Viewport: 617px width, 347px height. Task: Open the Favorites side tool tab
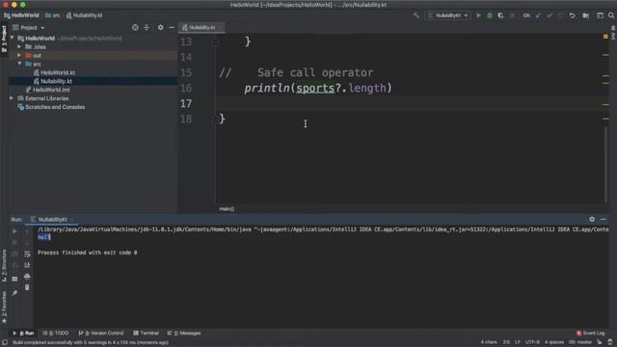[x=4, y=307]
